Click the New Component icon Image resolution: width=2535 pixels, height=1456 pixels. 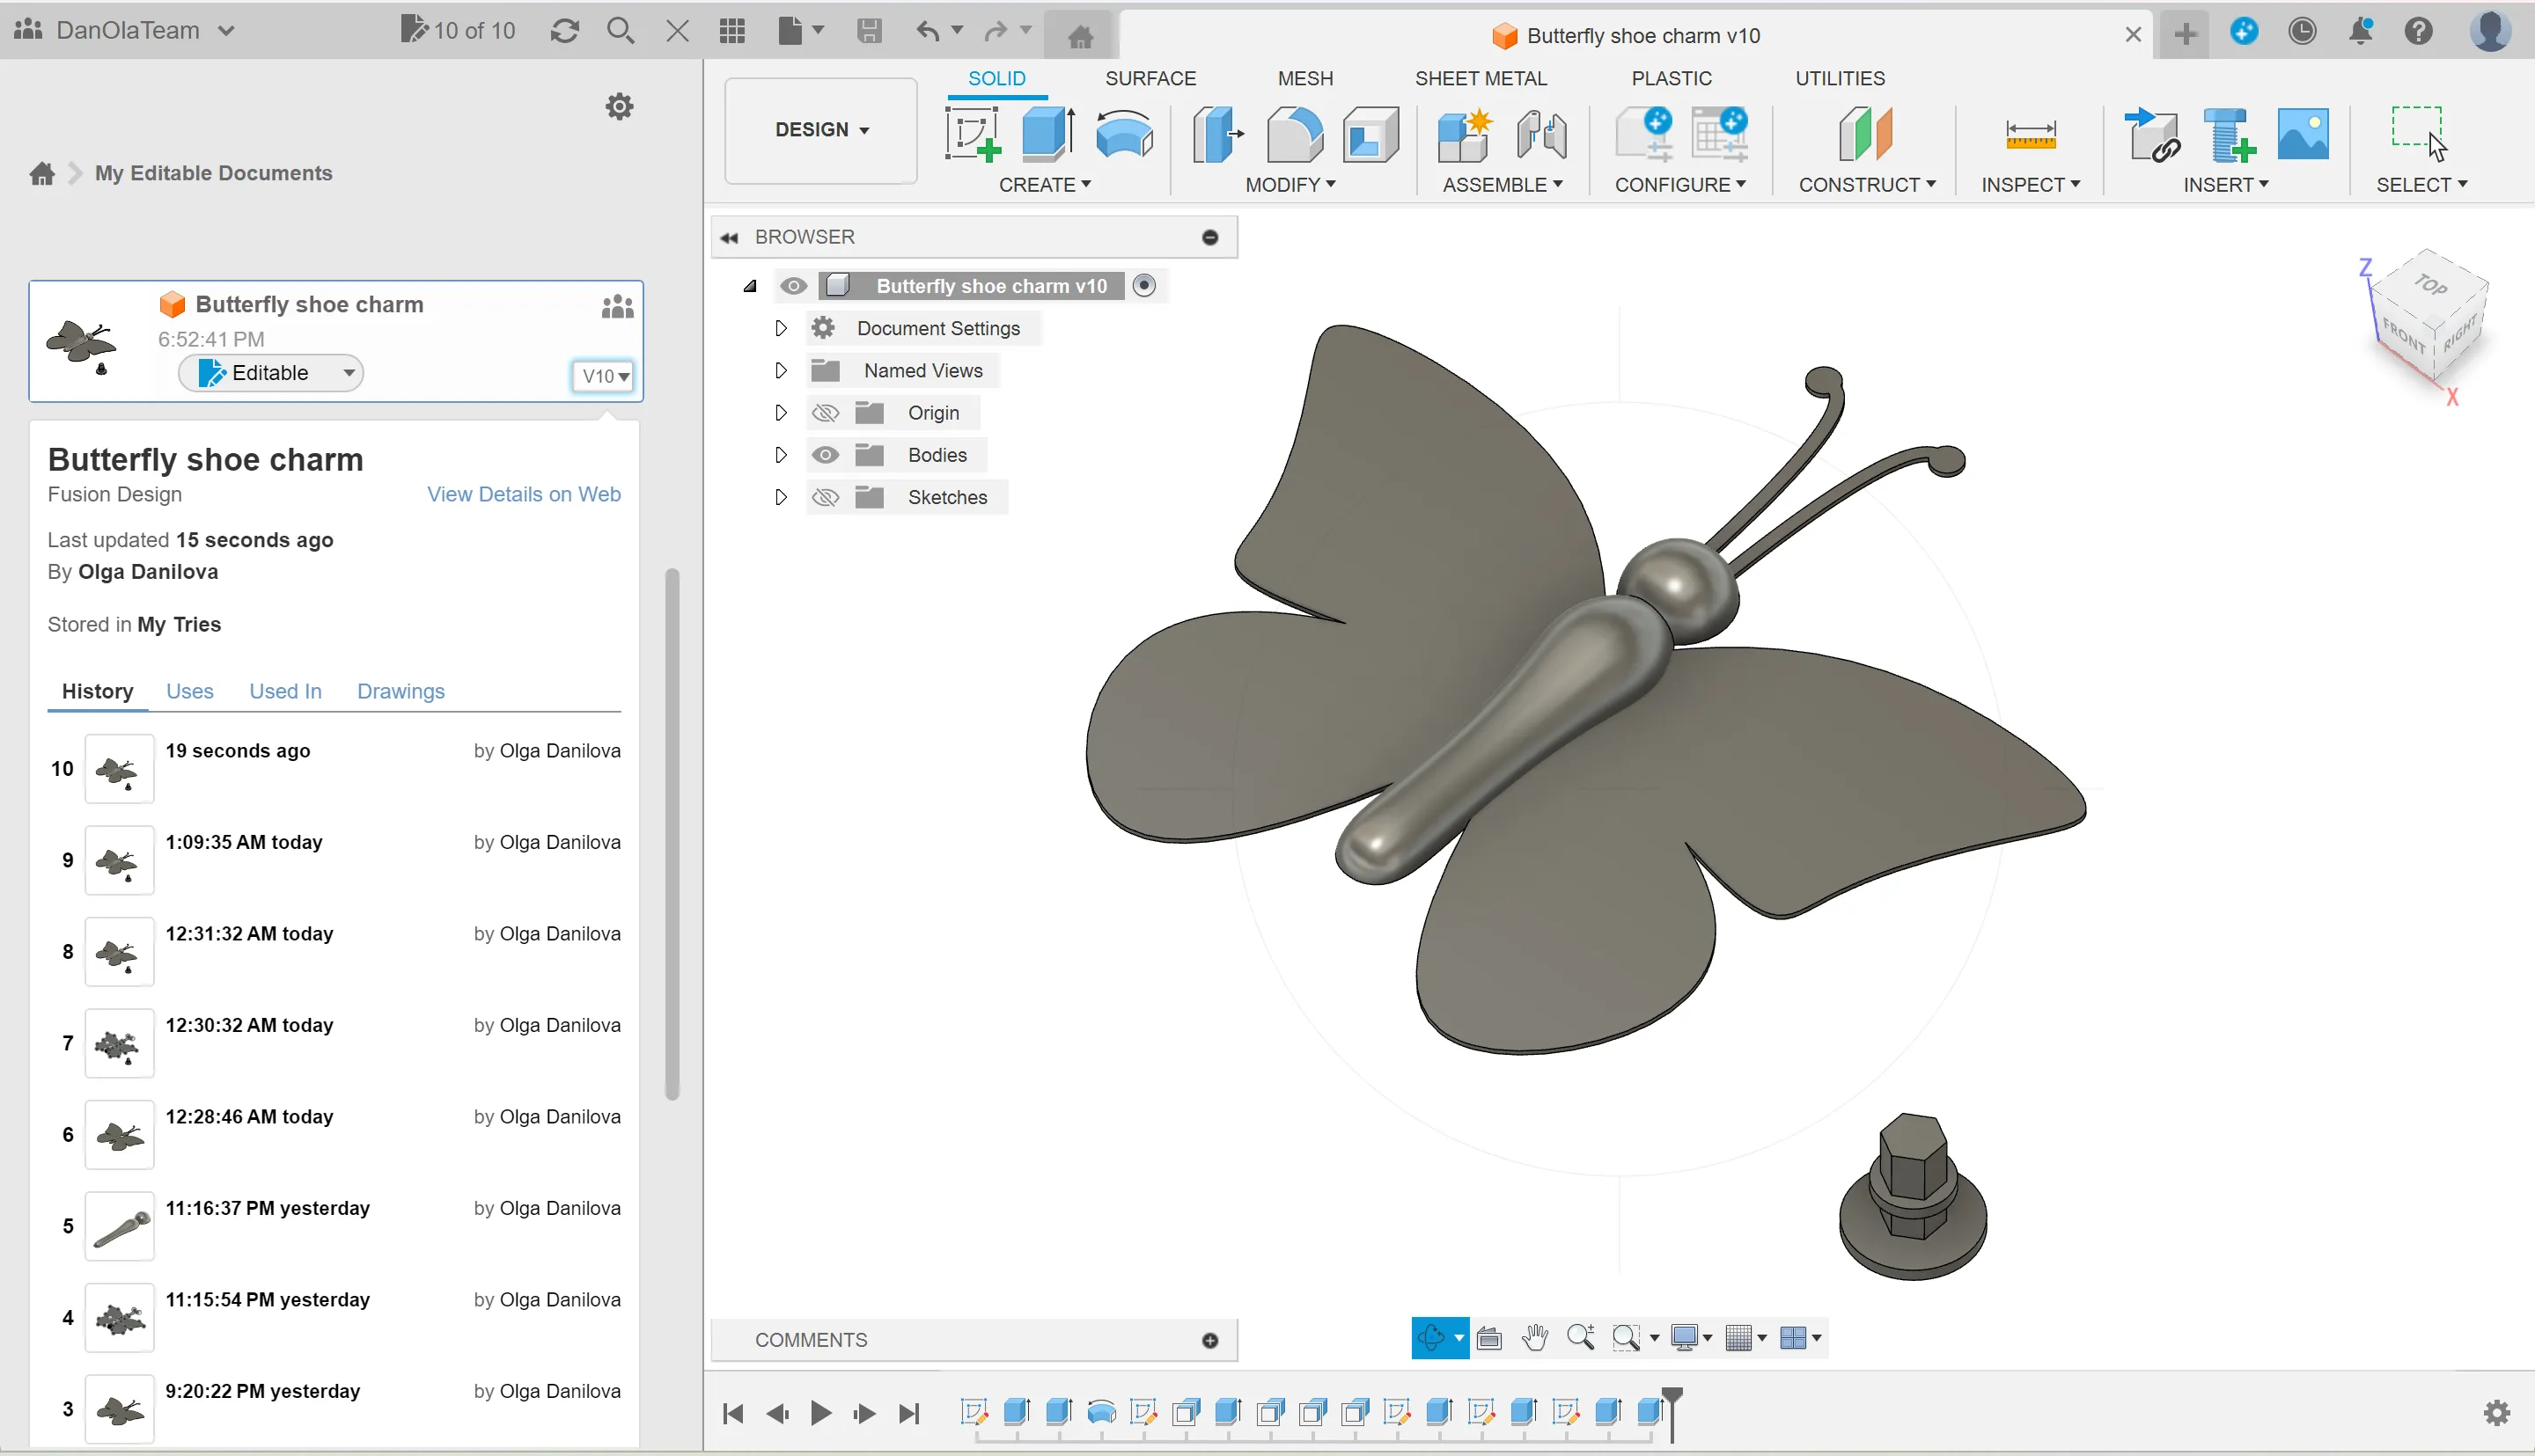point(1465,134)
